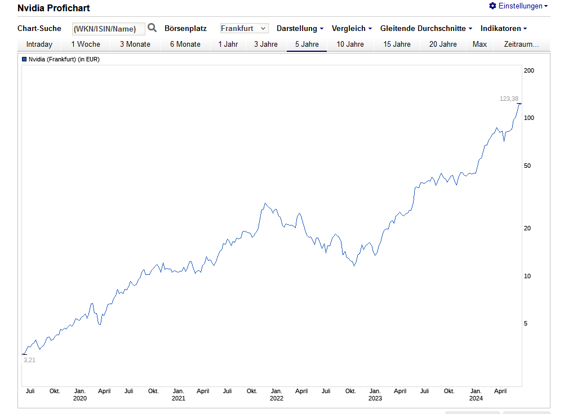The width and height of the screenshot is (564, 414).
Task: Select the 6 Monate timeframe tab
Action: [185, 44]
